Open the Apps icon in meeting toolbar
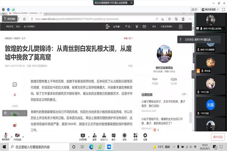This screenshot has height=151, width=227. tap(135, 135)
